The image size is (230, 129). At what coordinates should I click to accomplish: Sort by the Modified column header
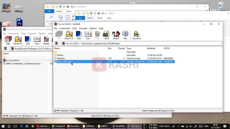coord(151,48)
